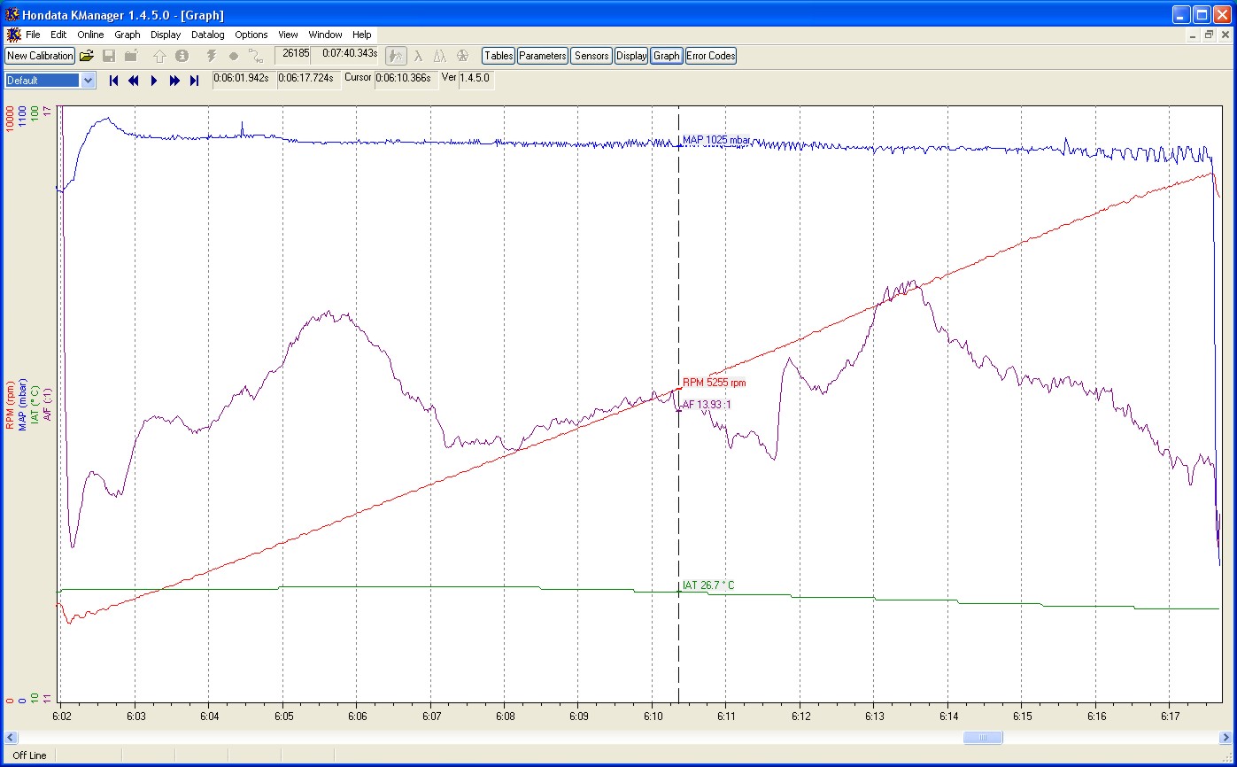Image resolution: width=1237 pixels, height=767 pixels.
Task: Toggle the Sensors window button
Action: (591, 56)
